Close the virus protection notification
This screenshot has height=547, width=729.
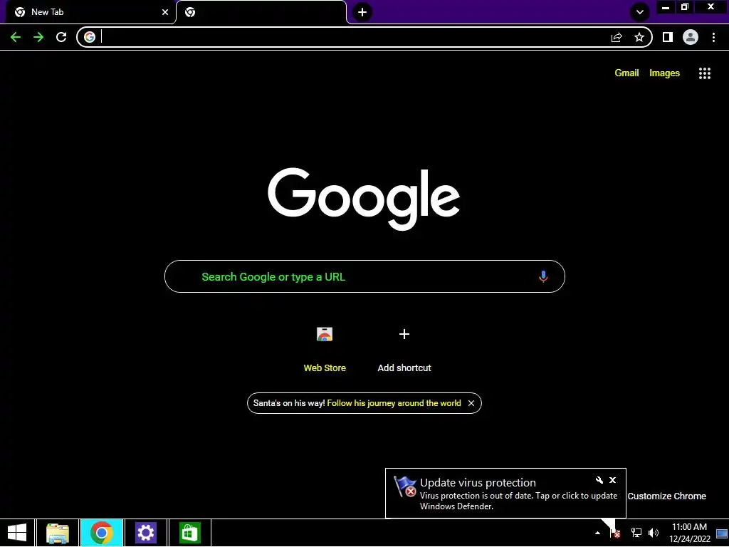pos(613,480)
